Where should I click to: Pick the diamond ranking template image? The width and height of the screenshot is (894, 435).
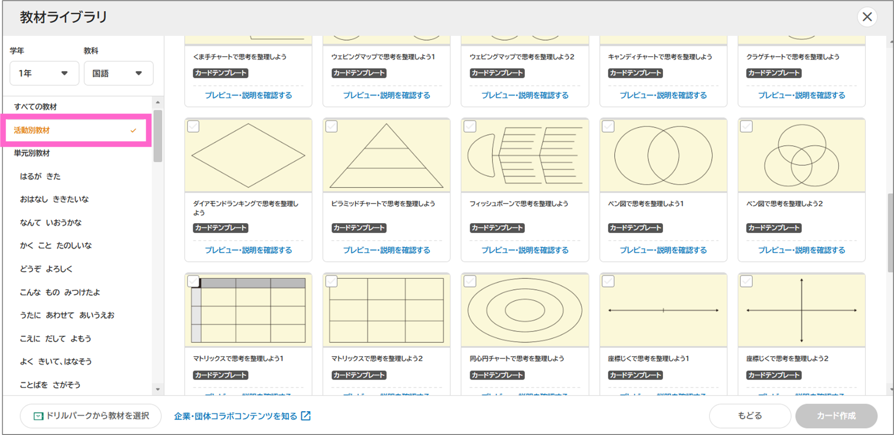[248, 156]
